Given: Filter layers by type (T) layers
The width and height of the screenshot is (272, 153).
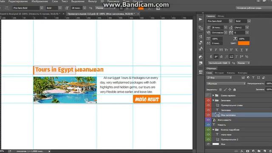Looking at the screenshot, I should [x=253, y=77].
